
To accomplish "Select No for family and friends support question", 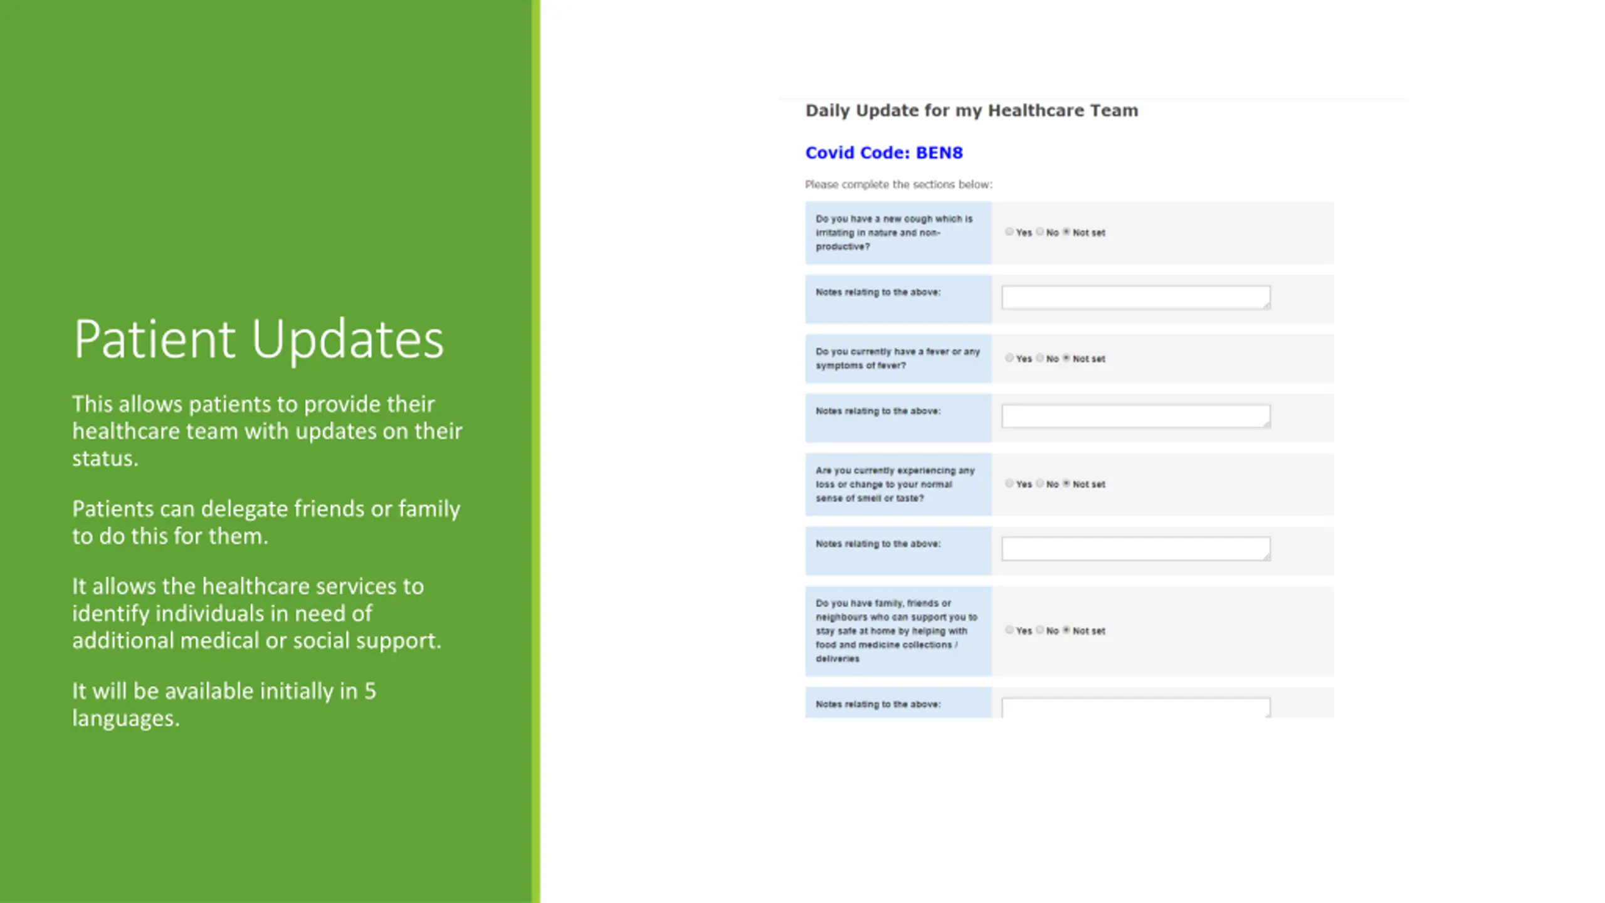I will tap(1040, 630).
